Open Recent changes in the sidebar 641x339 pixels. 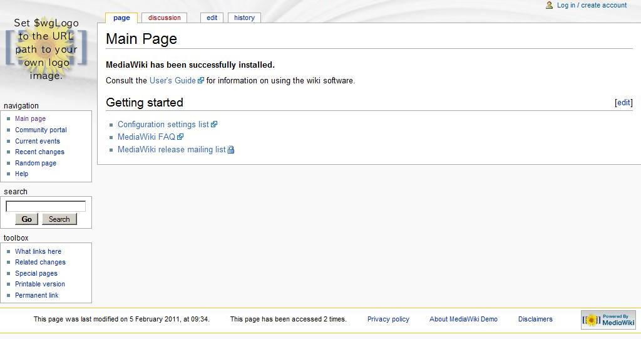click(39, 152)
